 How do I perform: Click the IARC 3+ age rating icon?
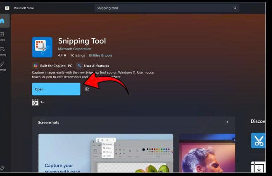35,102
